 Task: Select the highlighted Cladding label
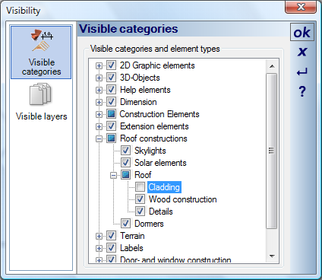(x=164, y=187)
